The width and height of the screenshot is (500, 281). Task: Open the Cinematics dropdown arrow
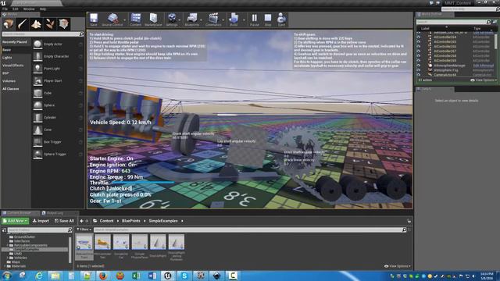click(223, 20)
